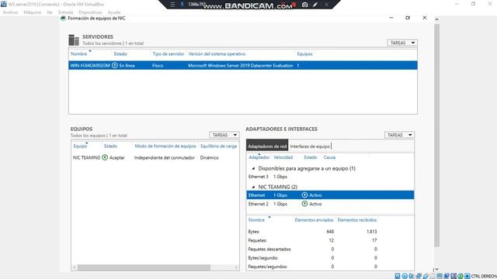Click the green status icon beside Aceptar
497x279 pixels.
point(105,157)
